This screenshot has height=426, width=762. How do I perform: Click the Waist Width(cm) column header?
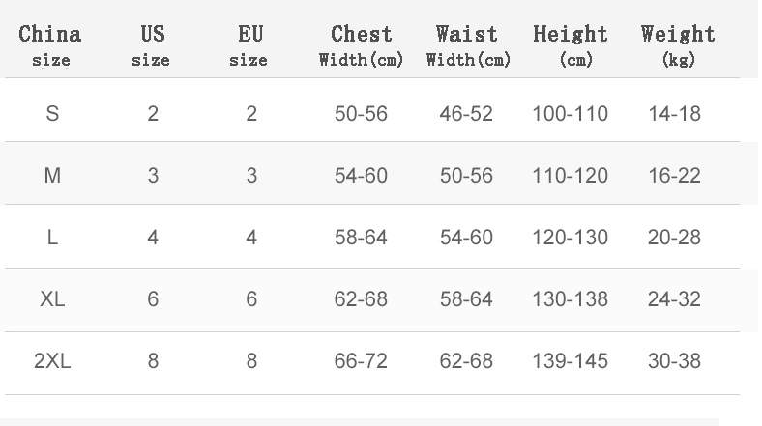pos(467,45)
